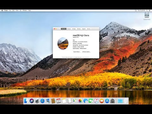Screen dimensions: 152x114
Task: Launch Safari compass icon in Dock
Action: click(42, 101)
